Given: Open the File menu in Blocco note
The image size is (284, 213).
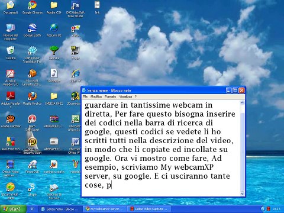Looking at the screenshot, I should pos(85,96).
